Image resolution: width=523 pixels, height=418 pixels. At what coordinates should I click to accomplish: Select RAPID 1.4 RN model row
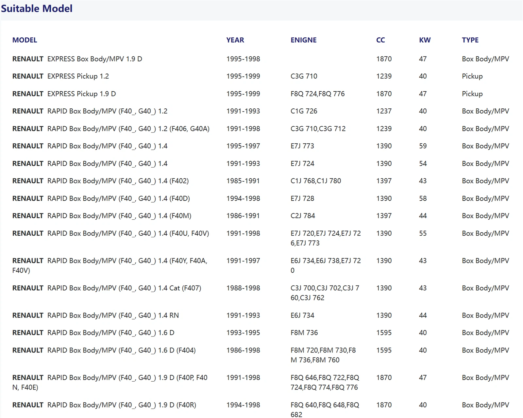pyautogui.click(x=95, y=316)
